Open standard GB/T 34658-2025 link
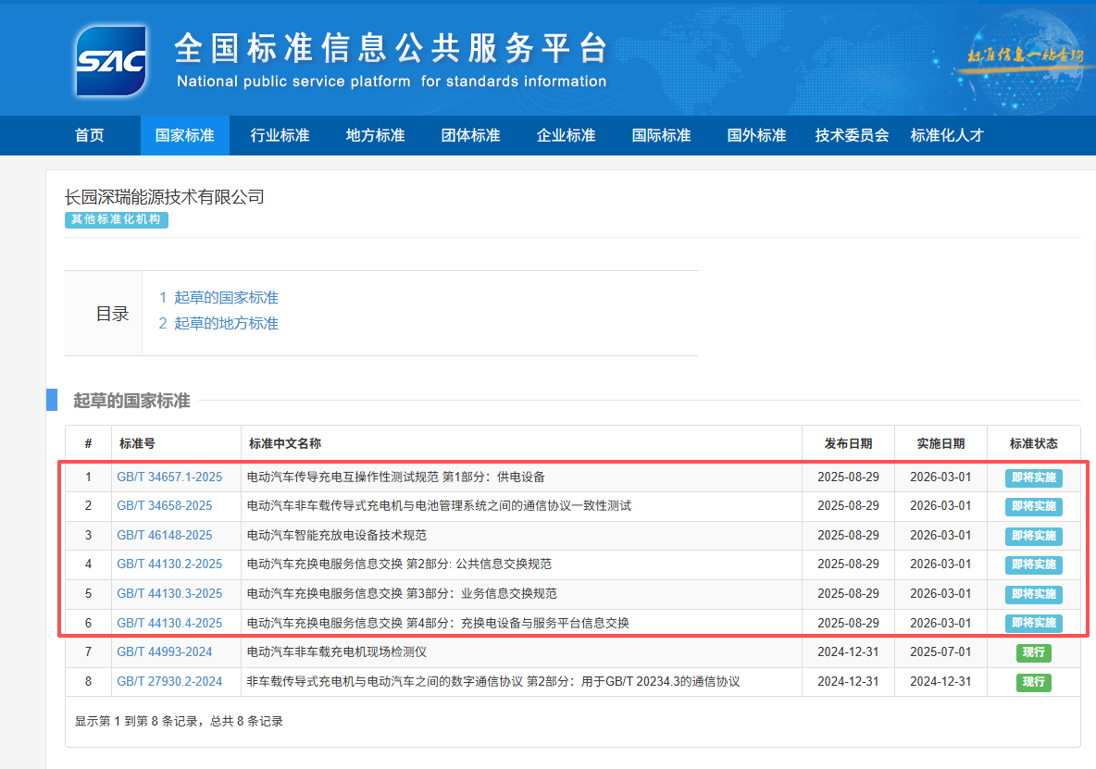This screenshot has height=769, width=1096. (x=165, y=506)
